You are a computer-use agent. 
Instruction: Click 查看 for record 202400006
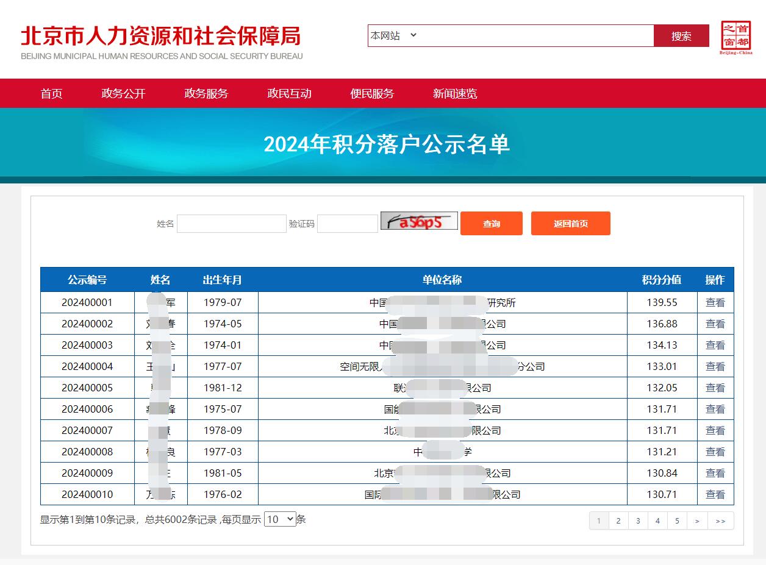click(715, 409)
